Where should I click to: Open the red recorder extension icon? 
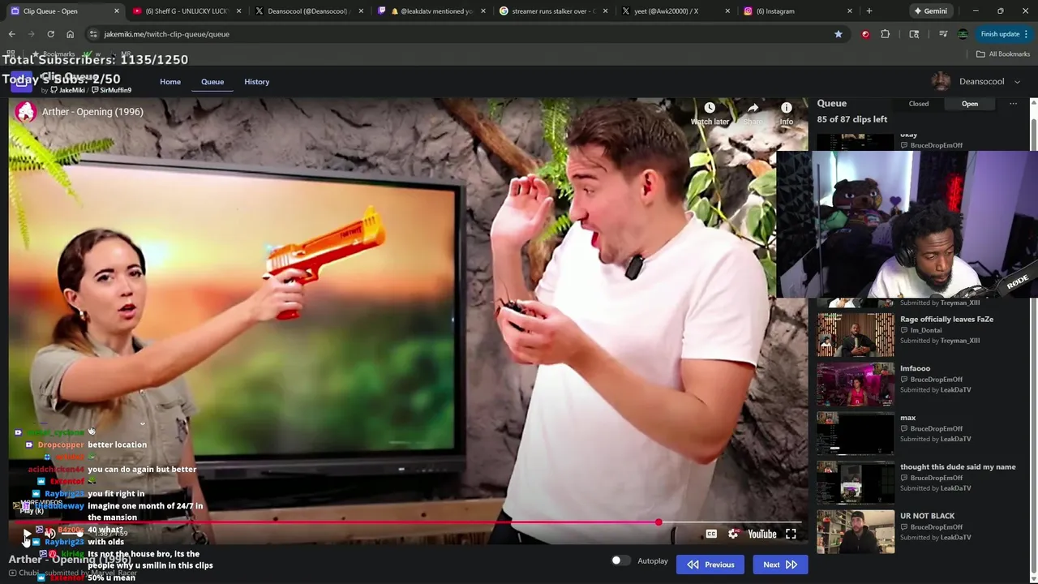pos(865,34)
